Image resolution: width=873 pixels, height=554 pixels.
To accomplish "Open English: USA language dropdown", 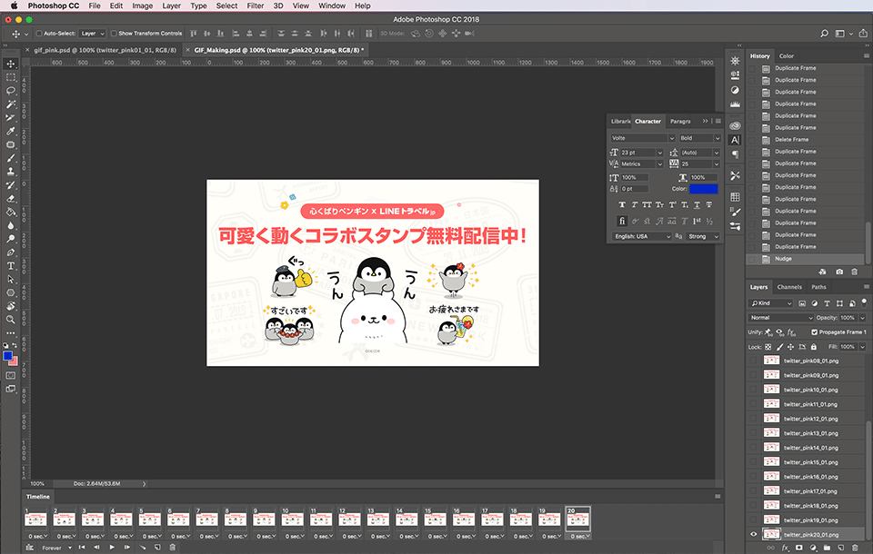I will (x=643, y=236).
